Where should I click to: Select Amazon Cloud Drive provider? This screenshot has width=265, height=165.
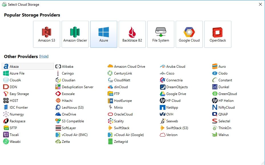(x=126, y=66)
